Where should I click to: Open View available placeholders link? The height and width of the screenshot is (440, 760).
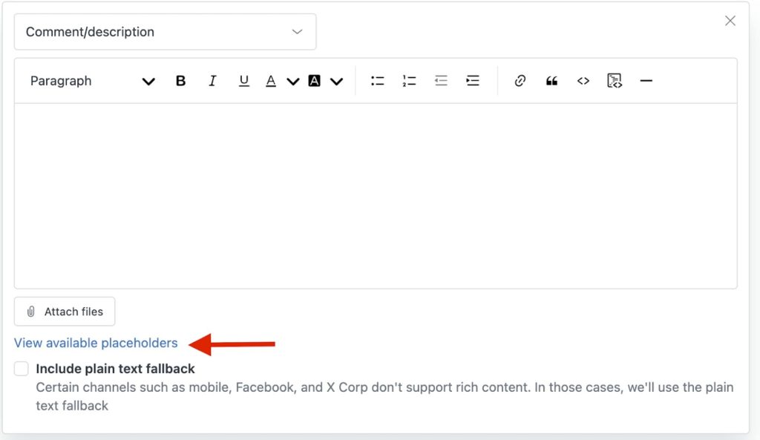coord(96,343)
